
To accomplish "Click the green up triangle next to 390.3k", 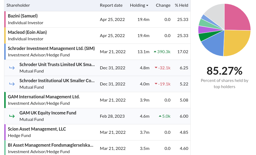I will tap(155, 52).
